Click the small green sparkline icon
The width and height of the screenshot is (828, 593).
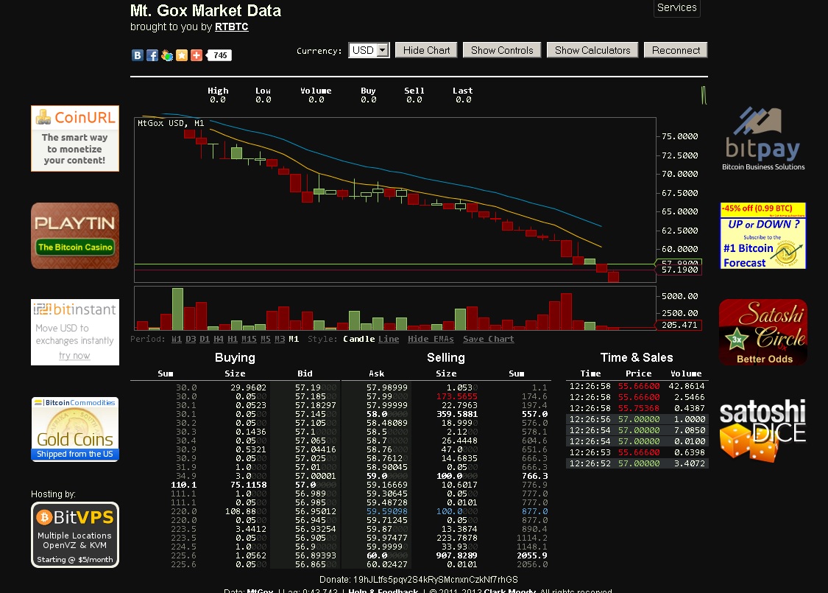(x=704, y=95)
